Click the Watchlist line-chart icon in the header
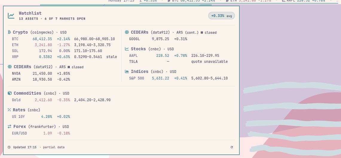341x158 pixels. [11, 15]
